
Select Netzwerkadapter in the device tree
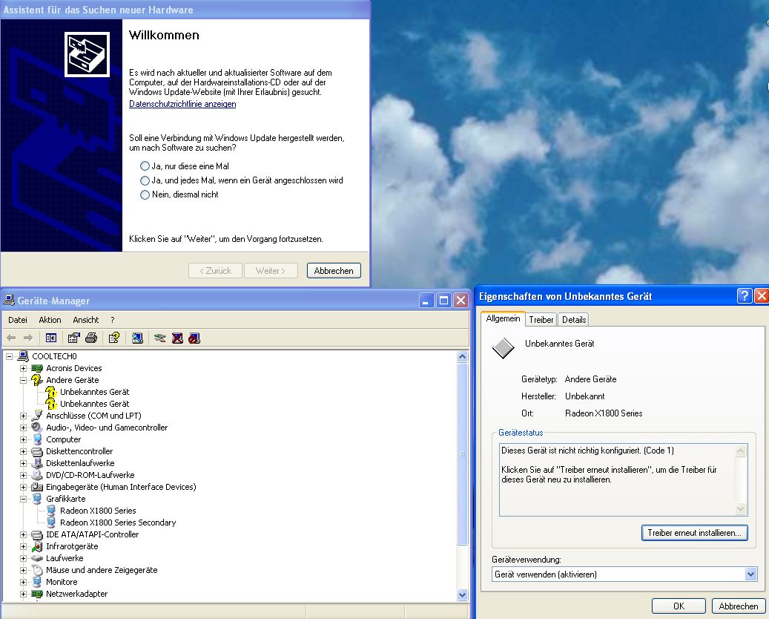click(77, 594)
